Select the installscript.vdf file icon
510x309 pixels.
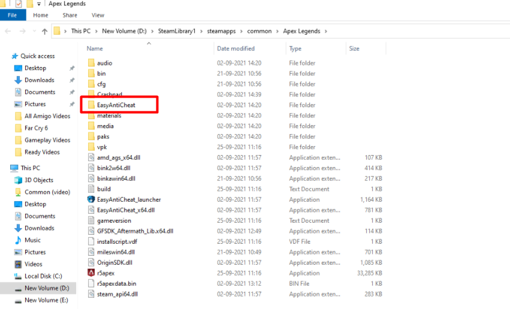click(92, 241)
